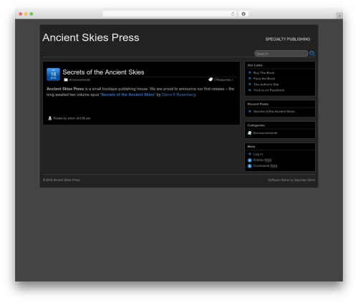Click the yellow minimize window button
The width and height of the screenshot is (358, 303).
26,14
